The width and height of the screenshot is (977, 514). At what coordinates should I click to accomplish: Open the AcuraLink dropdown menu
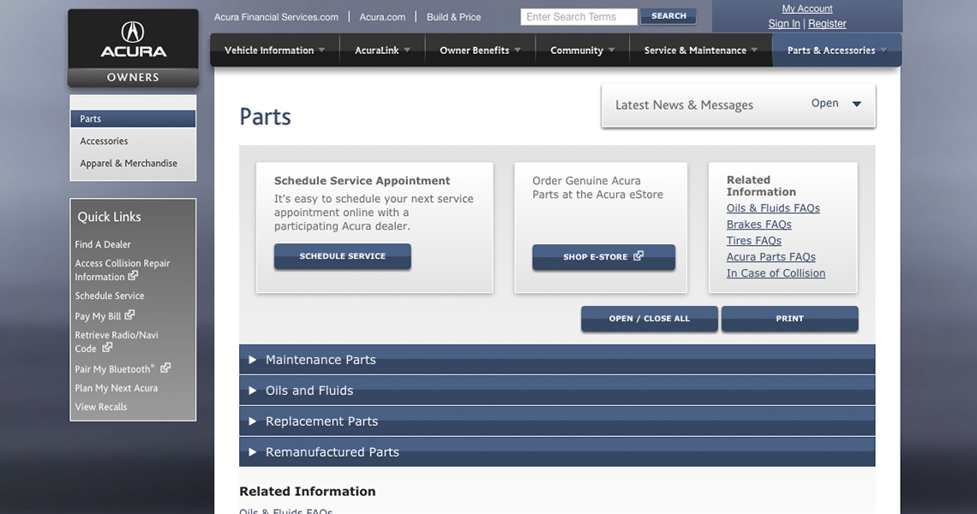[382, 51]
